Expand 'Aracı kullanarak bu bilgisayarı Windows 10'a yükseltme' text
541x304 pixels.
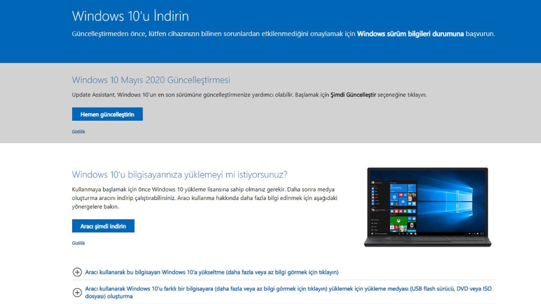pyautogui.click(x=212, y=272)
